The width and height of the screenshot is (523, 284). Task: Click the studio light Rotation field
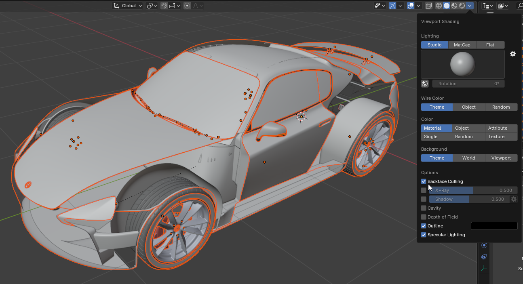click(x=468, y=84)
